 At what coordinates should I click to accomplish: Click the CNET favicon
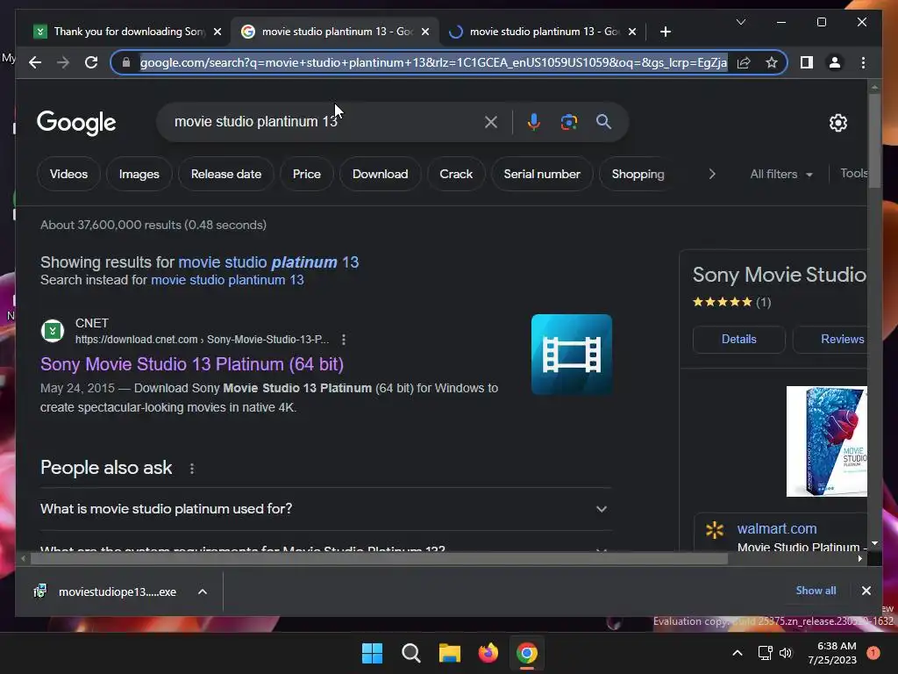point(53,331)
